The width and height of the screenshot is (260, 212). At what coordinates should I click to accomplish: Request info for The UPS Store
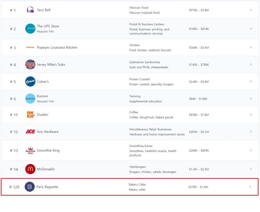click(x=45, y=31)
